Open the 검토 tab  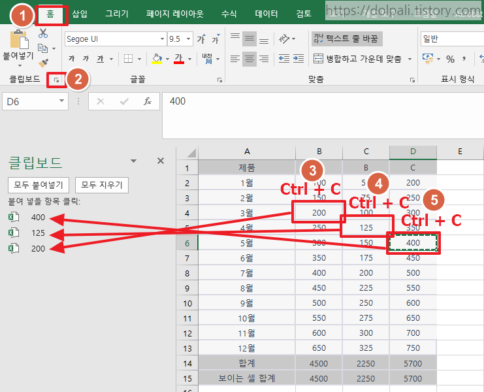304,14
